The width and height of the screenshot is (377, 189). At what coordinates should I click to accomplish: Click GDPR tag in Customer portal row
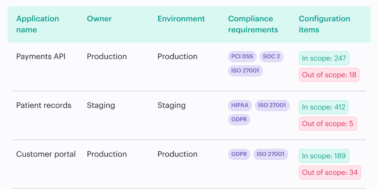239,154
